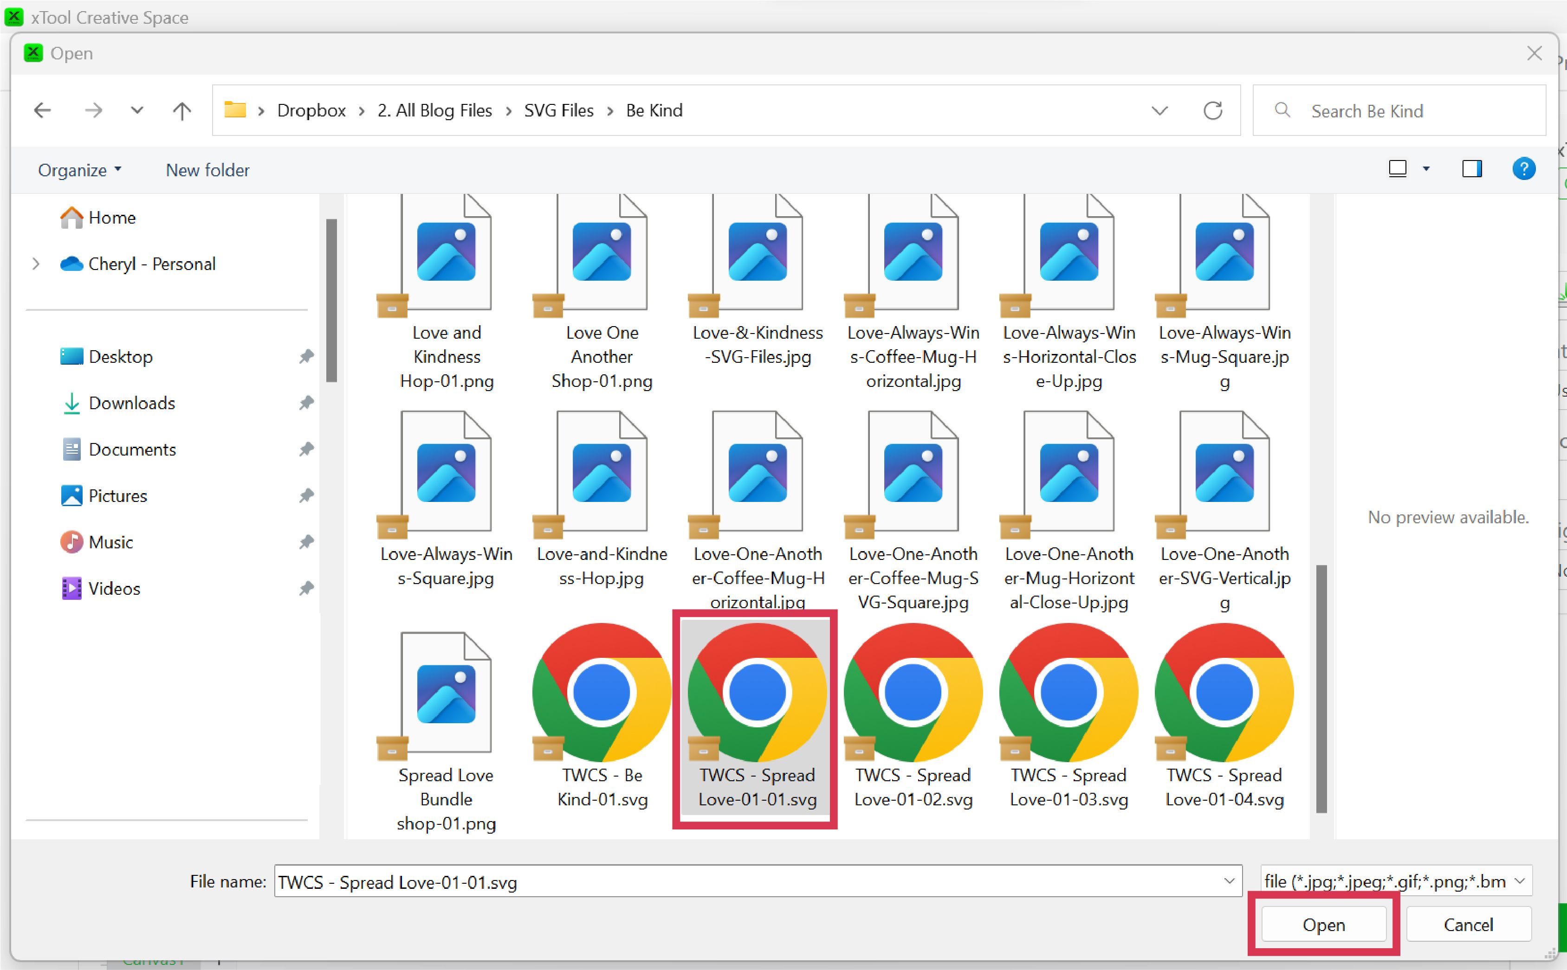
Task: Click the pin icon next to Videos
Action: pyautogui.click(x=306, y=588)
